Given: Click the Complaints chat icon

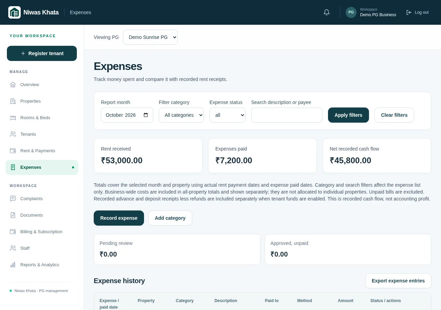Looking at the screenshot, I should pos(13,198).
